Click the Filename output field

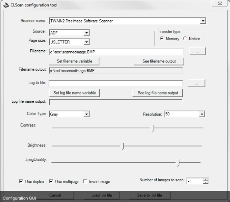(x=116, y=71)
